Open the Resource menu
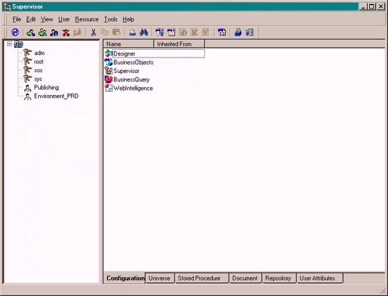Screen dimensions: 388x296 coord(87,19)
